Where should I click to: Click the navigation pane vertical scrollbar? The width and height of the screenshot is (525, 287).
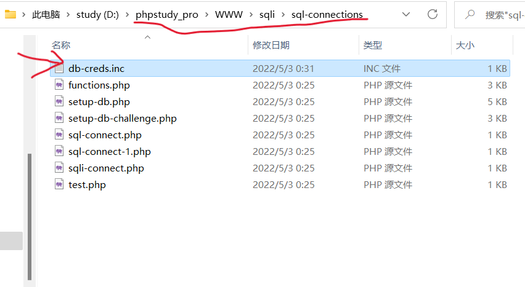(x=30, y=216)
